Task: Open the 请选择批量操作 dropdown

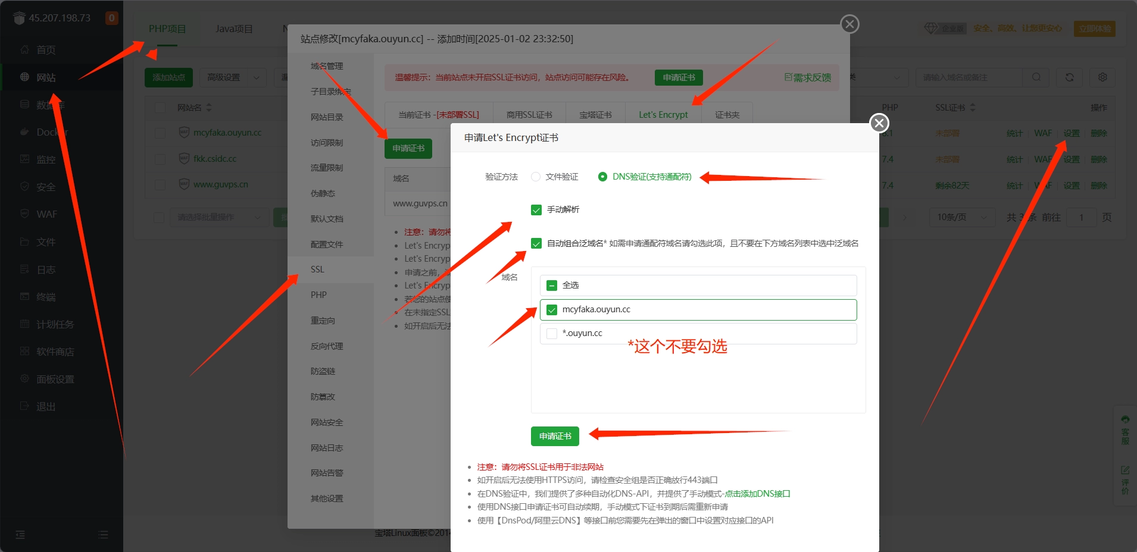Action: [219, 217]
